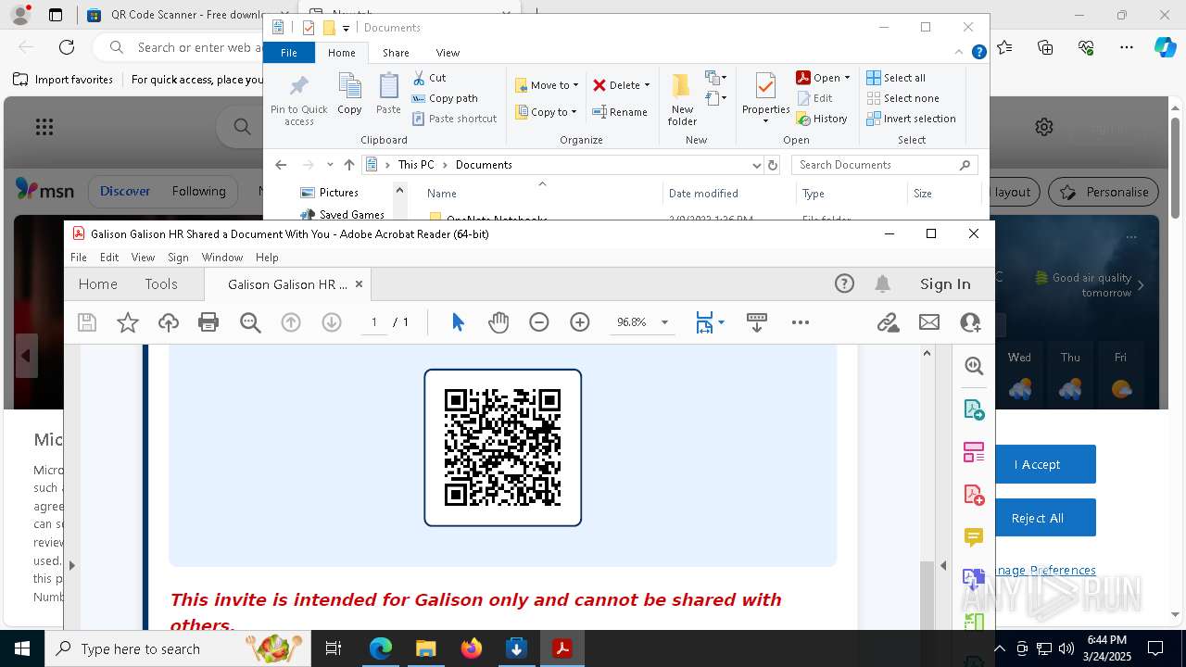1186x667 pixels.
Task: Open the View menu in Acrobat Reader
Action: pyautogui.click(x=143, y=257)
